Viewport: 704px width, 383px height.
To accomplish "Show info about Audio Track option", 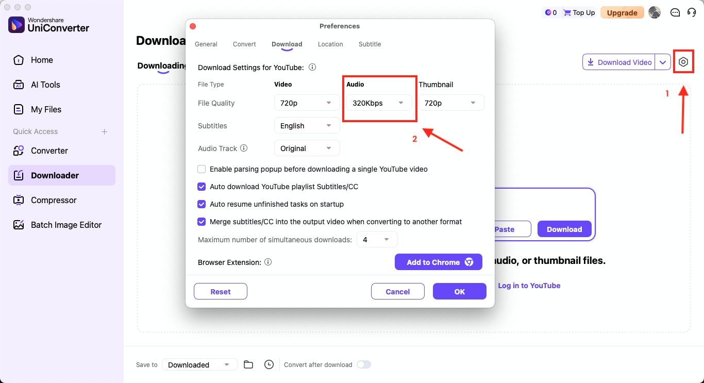I will tap(244, 148).
